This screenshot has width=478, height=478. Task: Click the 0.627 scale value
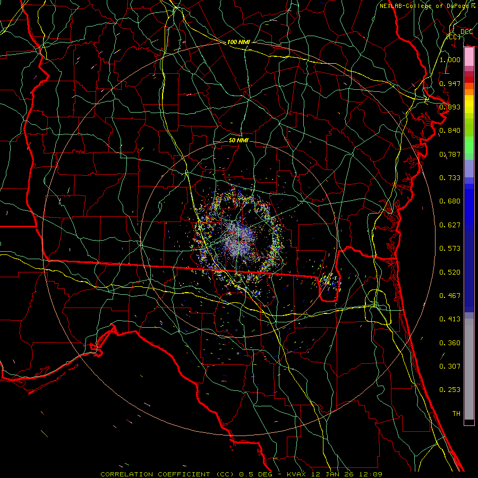coord(450,225)
